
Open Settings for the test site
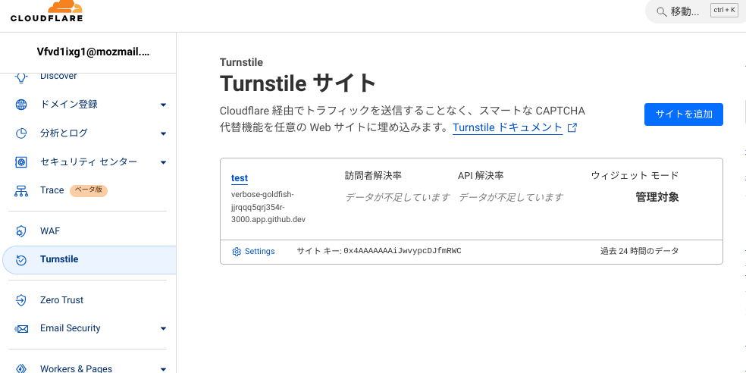[253, 252]
